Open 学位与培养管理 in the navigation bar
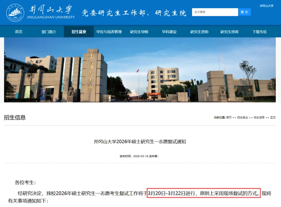The width and height of the screenshot is (281, 207). coord(109,32)
